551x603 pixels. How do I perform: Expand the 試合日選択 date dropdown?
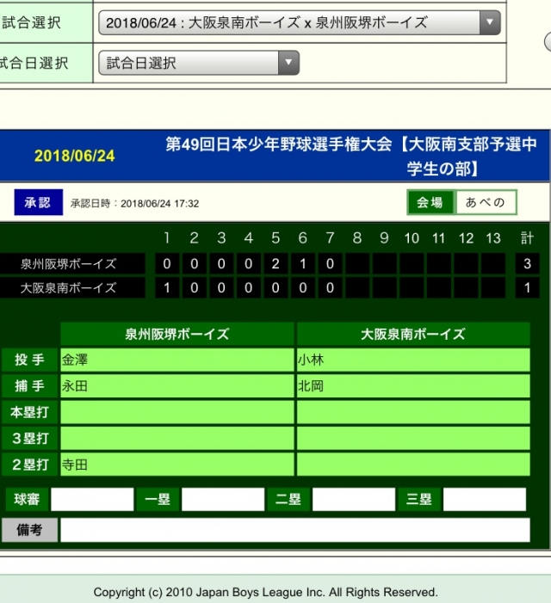(199, 63)
